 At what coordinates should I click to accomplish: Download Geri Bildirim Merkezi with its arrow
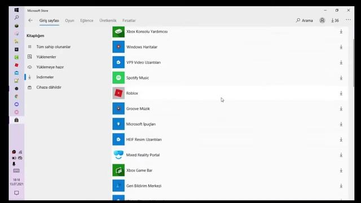click(x=341, y=186)
